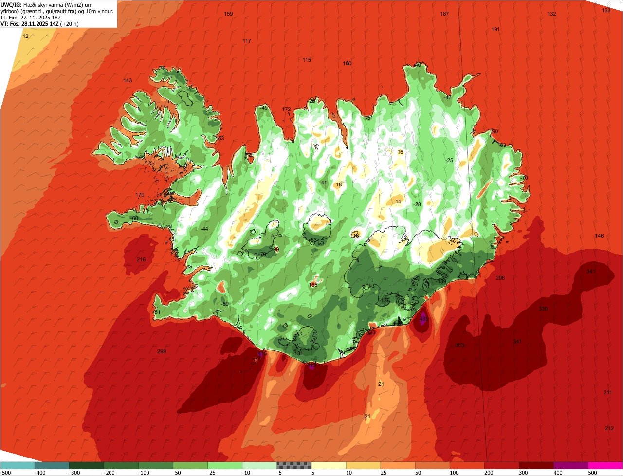Click the map value '211' near the right edge
The image size is (623, 476).
click(608, 392)
